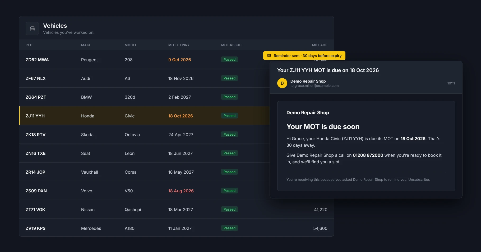Click the BMW make cell
This screenshot has width=481, height=252.
point(86,97)
